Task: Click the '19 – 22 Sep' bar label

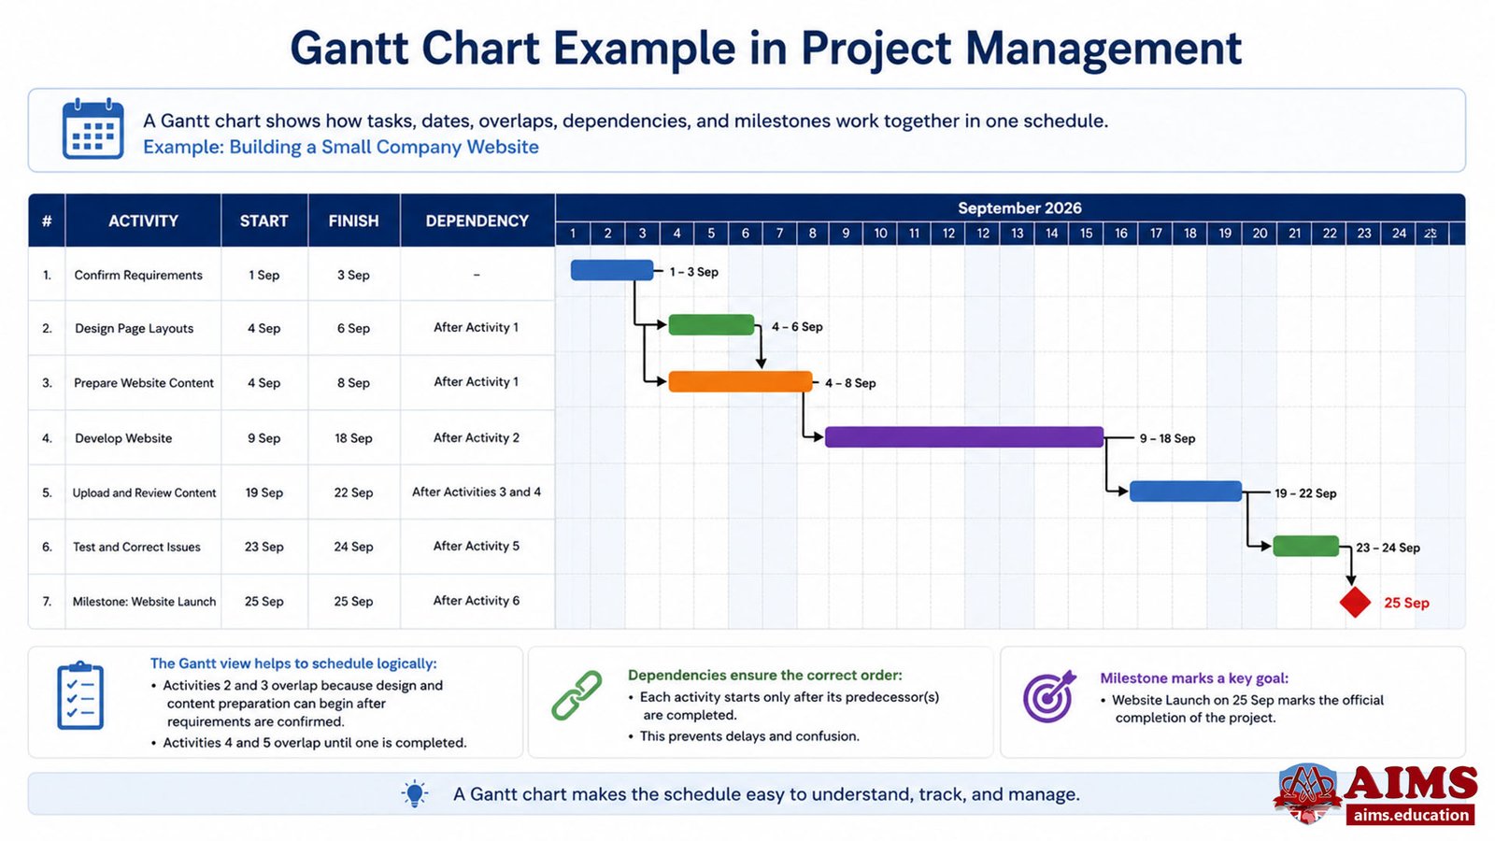Action: click(1305, 493)
